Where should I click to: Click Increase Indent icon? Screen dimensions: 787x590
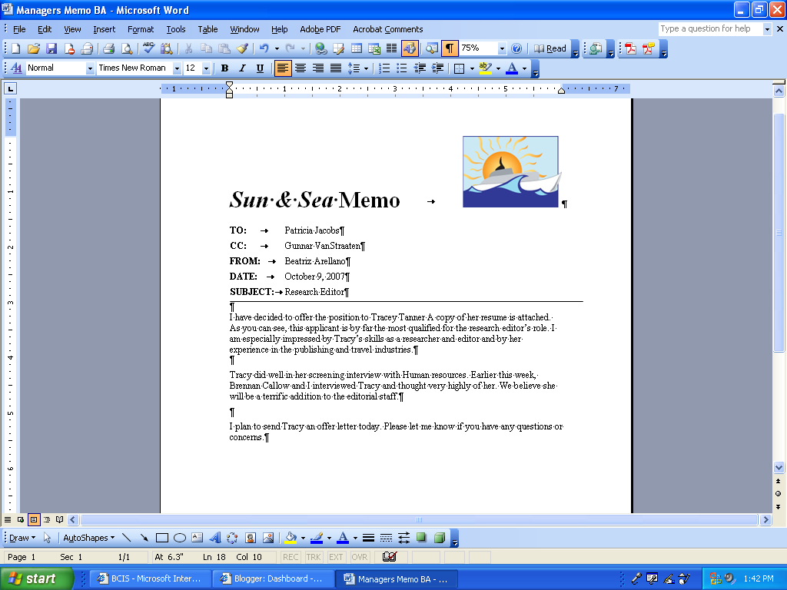437,68
